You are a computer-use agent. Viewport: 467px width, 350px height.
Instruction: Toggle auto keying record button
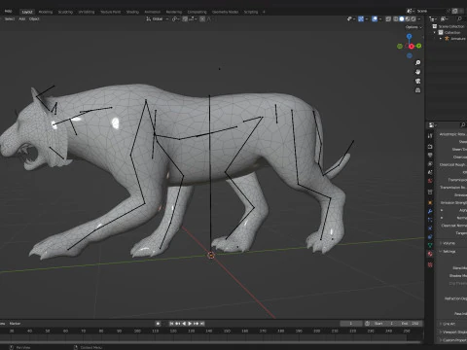[x=158, y=324]
